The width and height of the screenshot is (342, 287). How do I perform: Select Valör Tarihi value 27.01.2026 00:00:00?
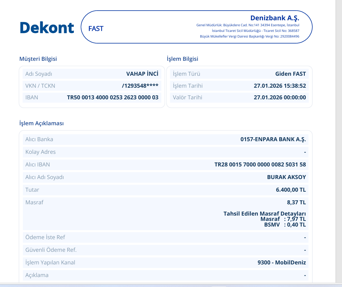pos(280,97)
